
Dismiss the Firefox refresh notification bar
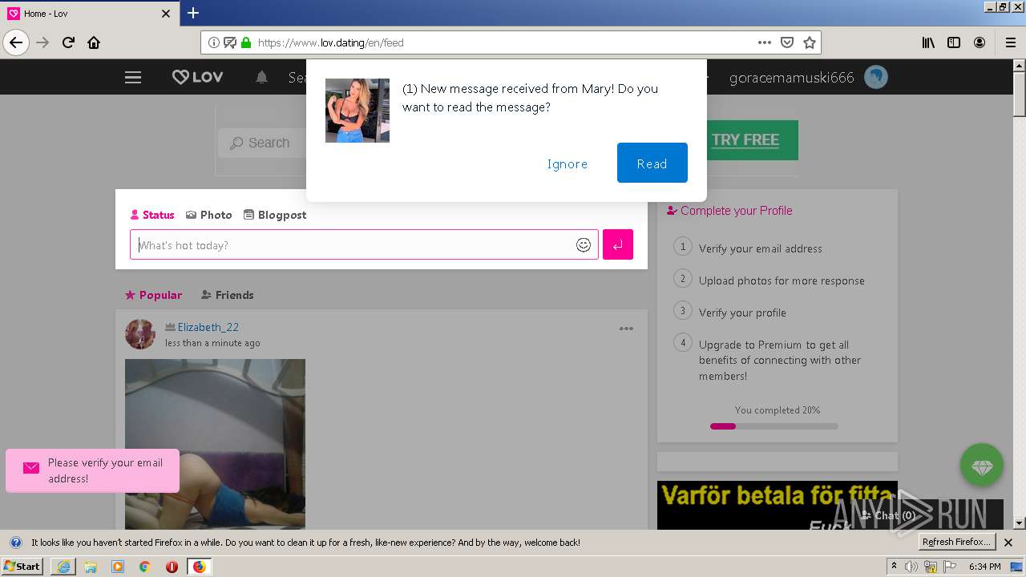point(1008,543)
